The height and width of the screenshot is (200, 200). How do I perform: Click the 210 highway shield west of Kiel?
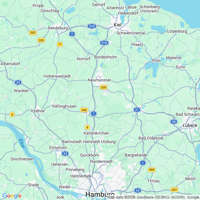coord(92,26)
